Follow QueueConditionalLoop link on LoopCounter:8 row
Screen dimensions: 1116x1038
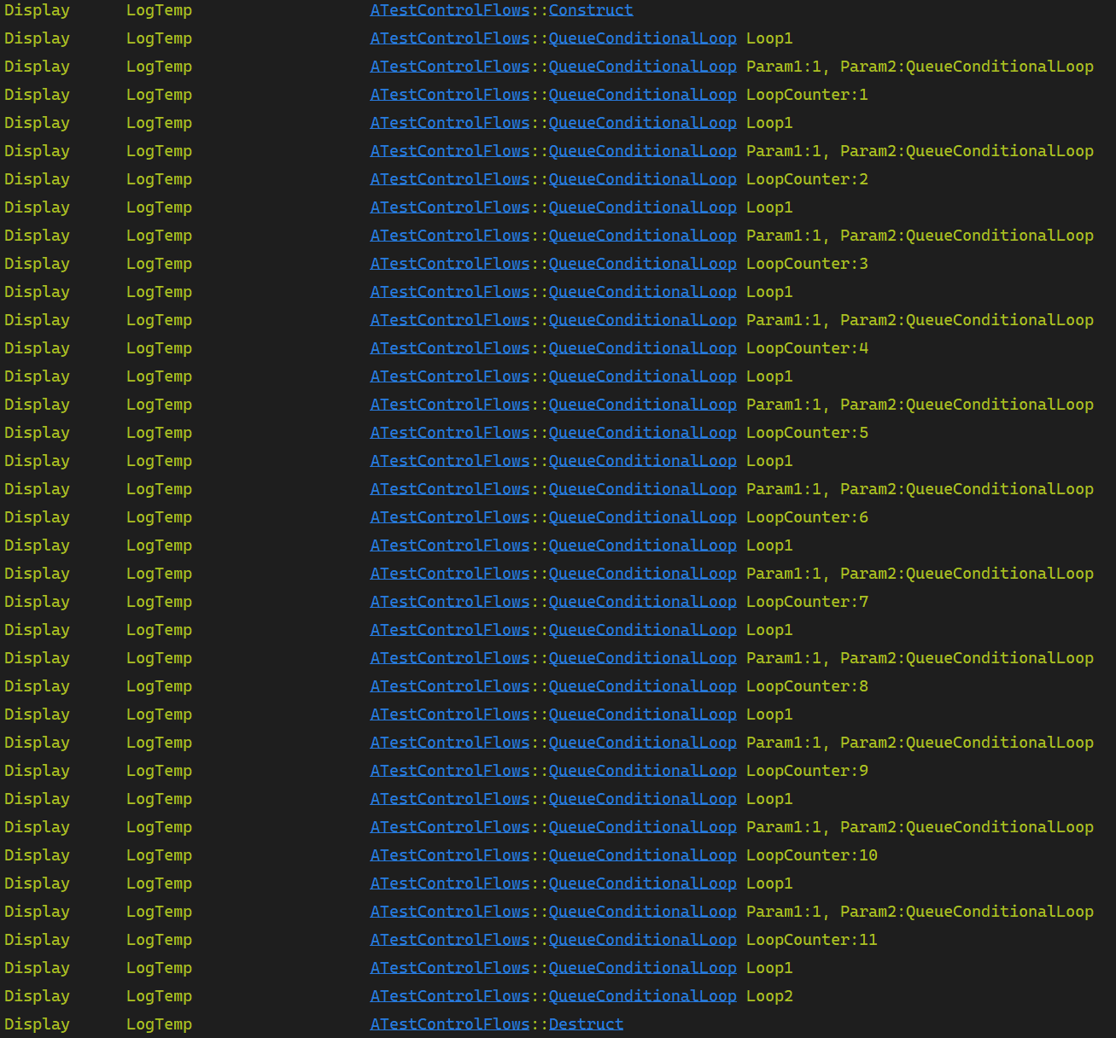642,686
